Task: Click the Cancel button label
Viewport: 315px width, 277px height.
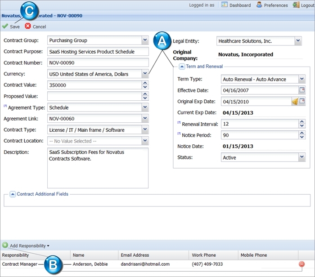Action: (40, 27)
